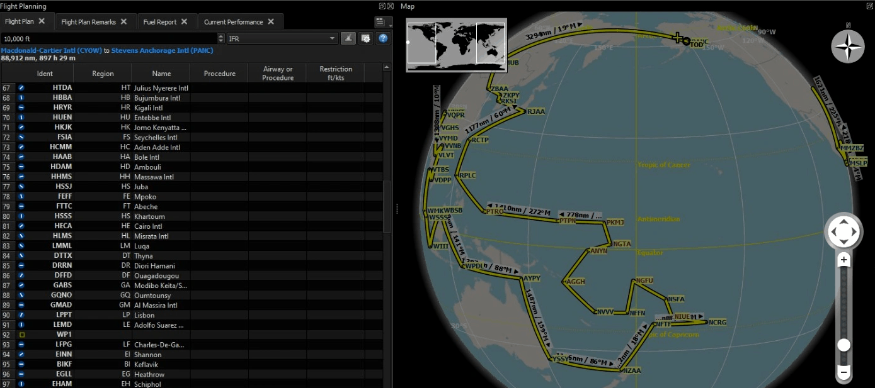Float the Flight Planning dock window
The width and height of the screenshot is (875, 388).
pyautogui.click(x=382, y=6)
